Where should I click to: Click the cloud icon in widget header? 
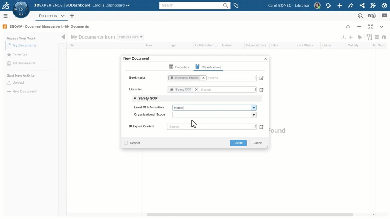pyautogui.click(x=348, y=27)
